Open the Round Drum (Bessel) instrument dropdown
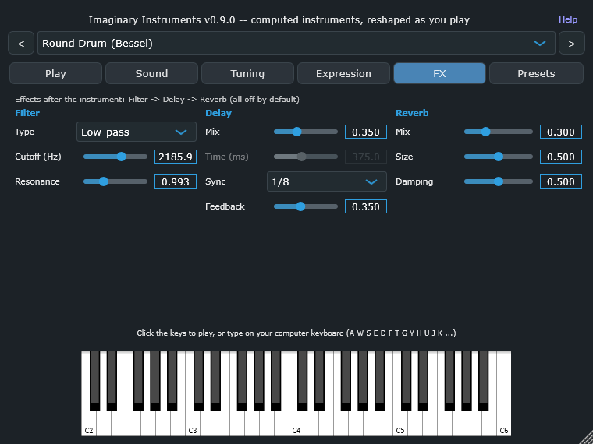The height and width of the screenshot is (444, 593). (x=296, y=44)
